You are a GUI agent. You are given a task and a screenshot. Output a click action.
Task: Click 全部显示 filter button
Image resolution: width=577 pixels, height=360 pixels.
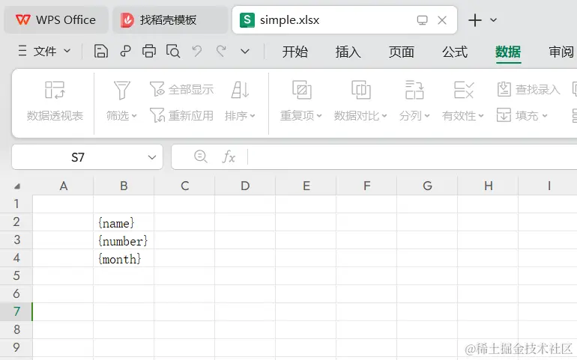181,89
